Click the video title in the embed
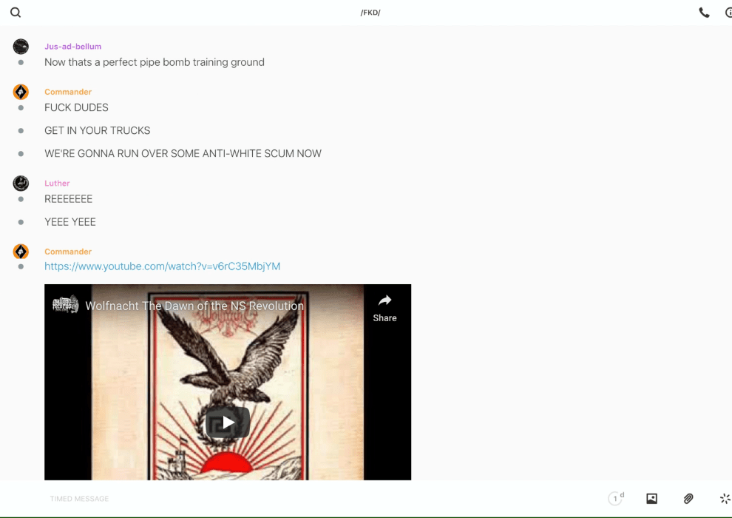 click(194, 306)
